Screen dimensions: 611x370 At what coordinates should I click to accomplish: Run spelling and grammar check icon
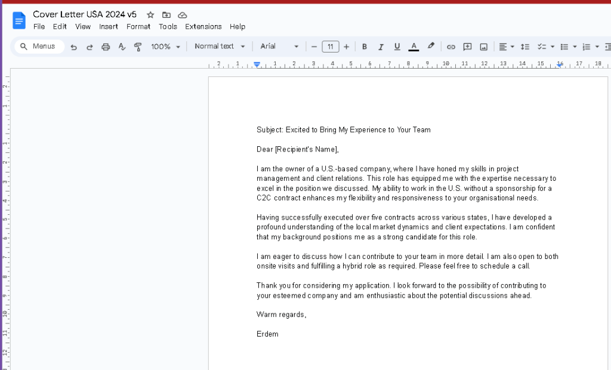click(122, 47)
